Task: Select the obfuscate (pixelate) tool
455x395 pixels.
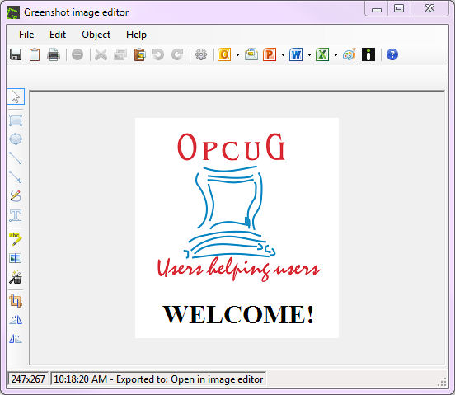Action: (x=16, y=258)
